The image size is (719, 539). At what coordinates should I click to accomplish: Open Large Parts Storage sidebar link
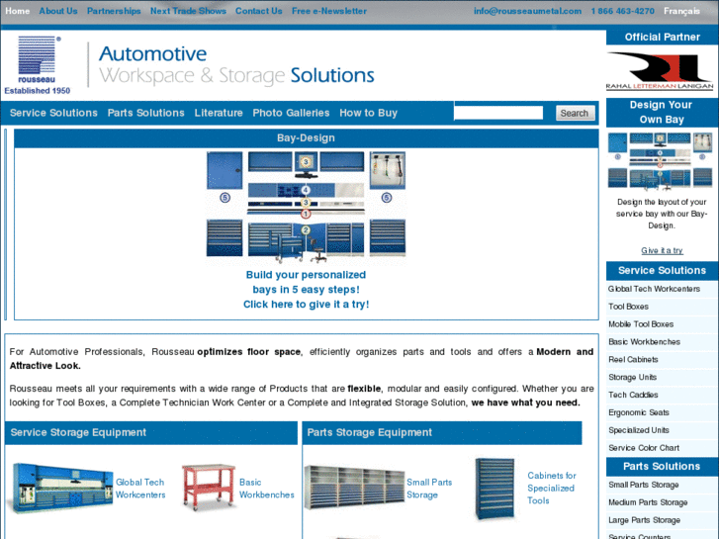(644, 520)
